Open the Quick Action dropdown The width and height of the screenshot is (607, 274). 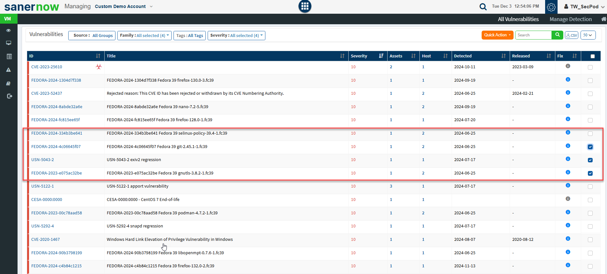click(x=497, y=35)
